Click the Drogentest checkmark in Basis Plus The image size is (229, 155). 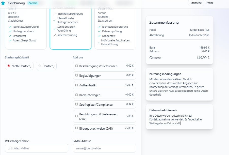tap(99, 36)
